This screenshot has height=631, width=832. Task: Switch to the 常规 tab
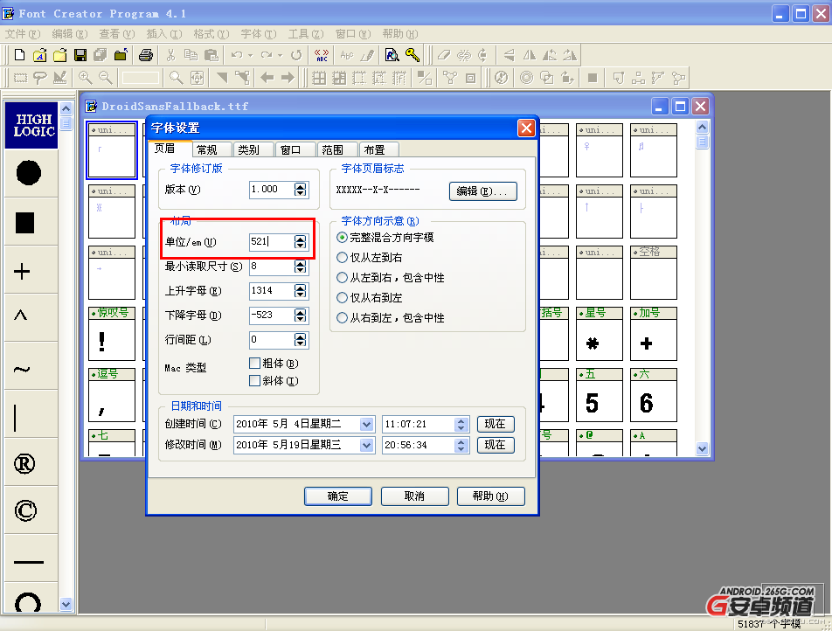pyautogui.click(x=210, y=149)
